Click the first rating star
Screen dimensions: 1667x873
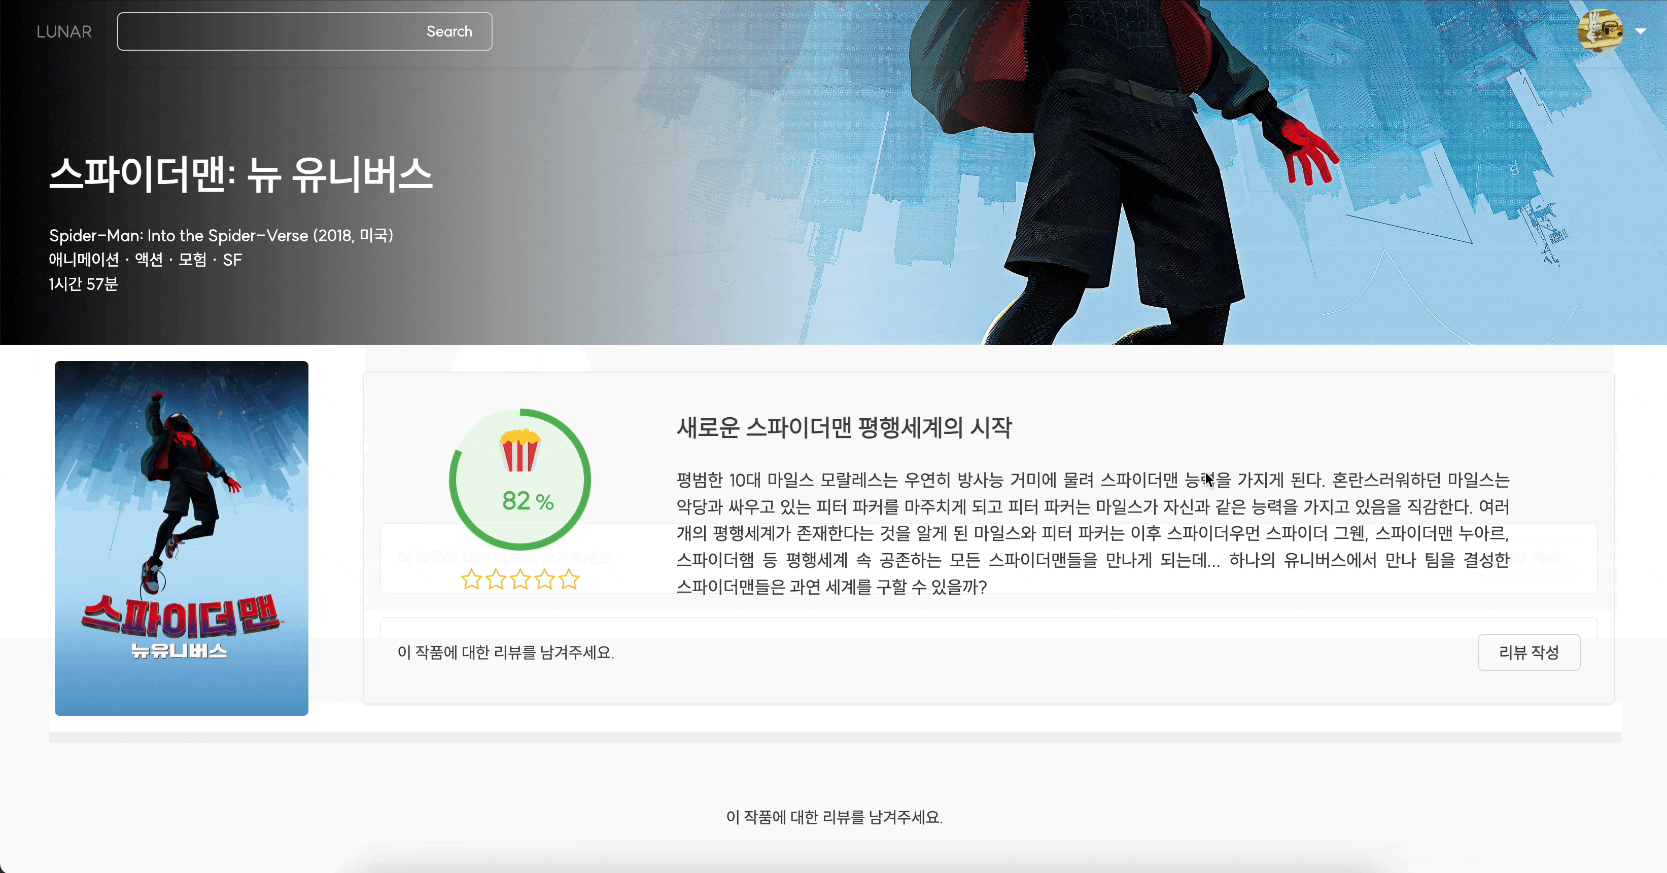(x=471, y=579)
